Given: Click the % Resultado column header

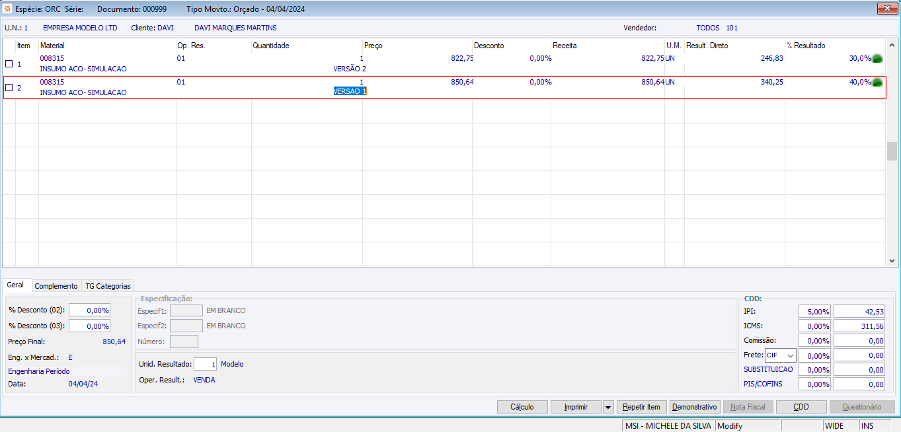Looking at the screenshot, I should tap(805, 46).
